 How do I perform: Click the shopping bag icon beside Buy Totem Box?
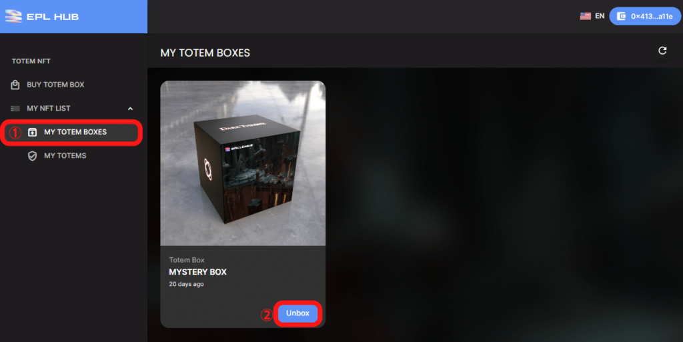(x=15, y=85)
